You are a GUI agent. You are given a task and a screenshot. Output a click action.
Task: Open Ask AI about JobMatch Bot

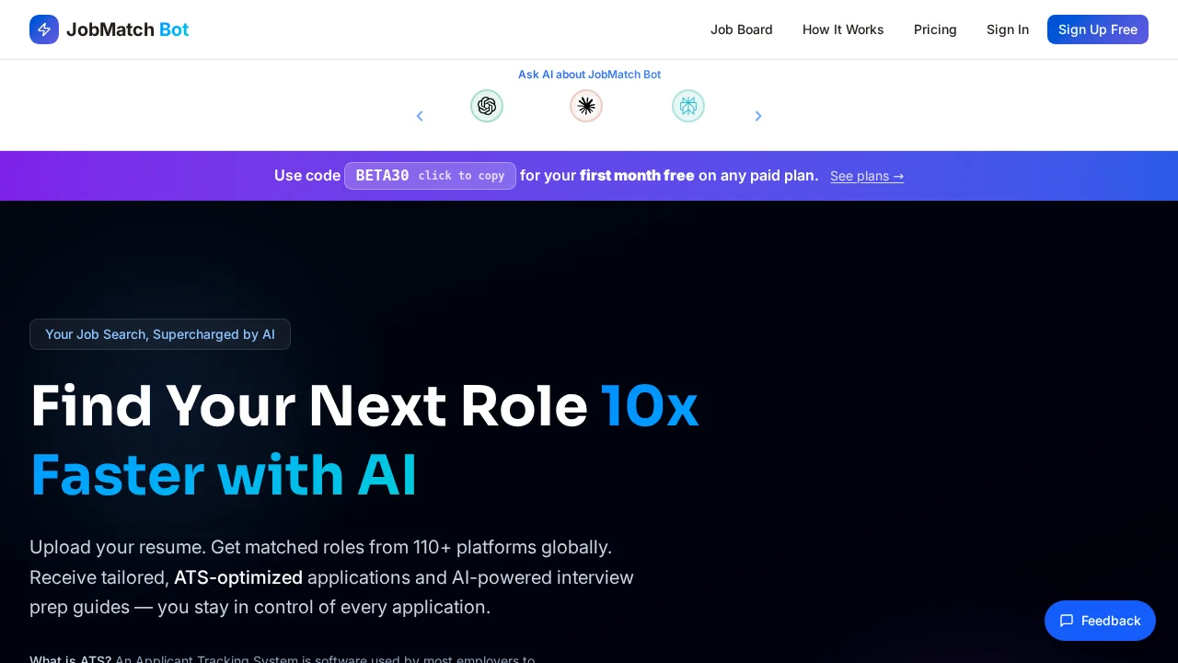tap(589, 75)
